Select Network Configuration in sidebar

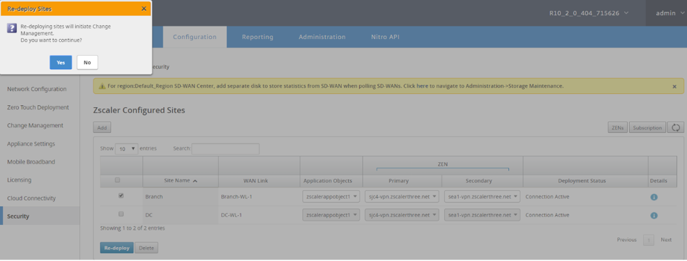pyautogui.click(x=37, y=89)
